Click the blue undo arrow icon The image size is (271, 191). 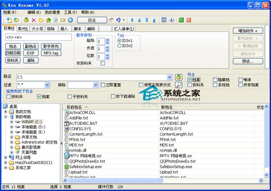[x=119, y=20]
